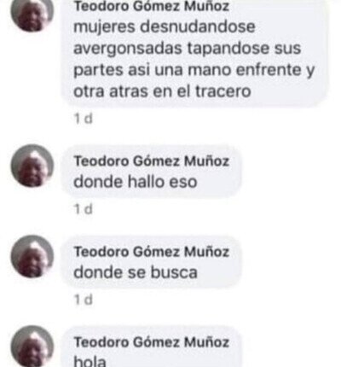The image size is (341, 367).
Task: Open author name atop the "mujeres desnudandose" comment
Action: point(152,6)
